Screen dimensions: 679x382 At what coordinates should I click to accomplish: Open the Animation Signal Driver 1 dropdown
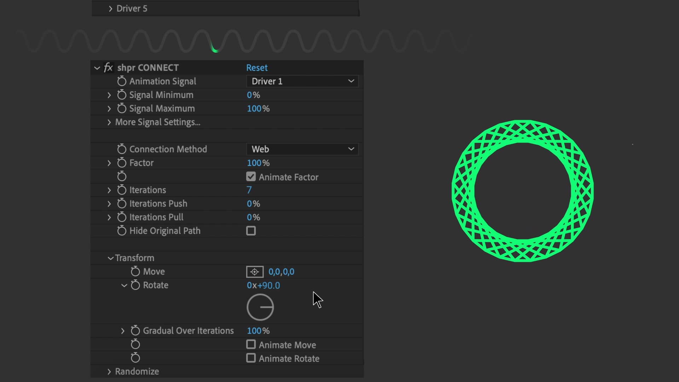click(x=302, y=81)
